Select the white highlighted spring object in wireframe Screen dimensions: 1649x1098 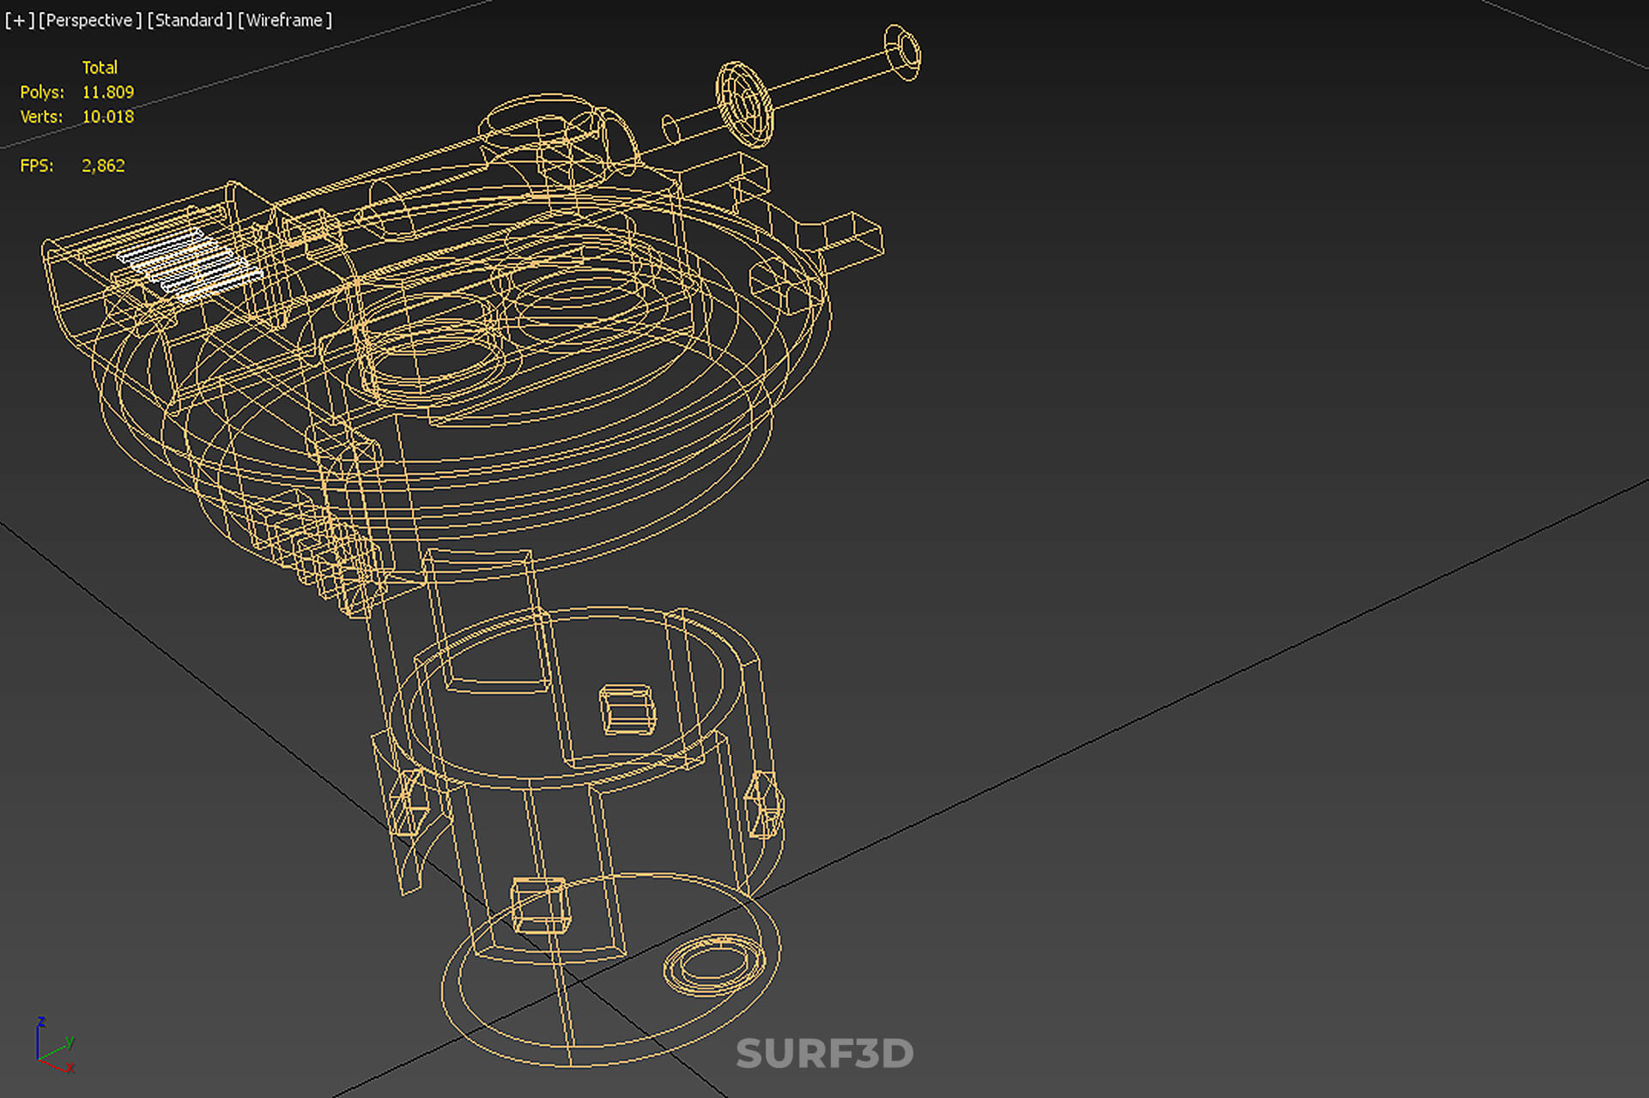point(189,265)
